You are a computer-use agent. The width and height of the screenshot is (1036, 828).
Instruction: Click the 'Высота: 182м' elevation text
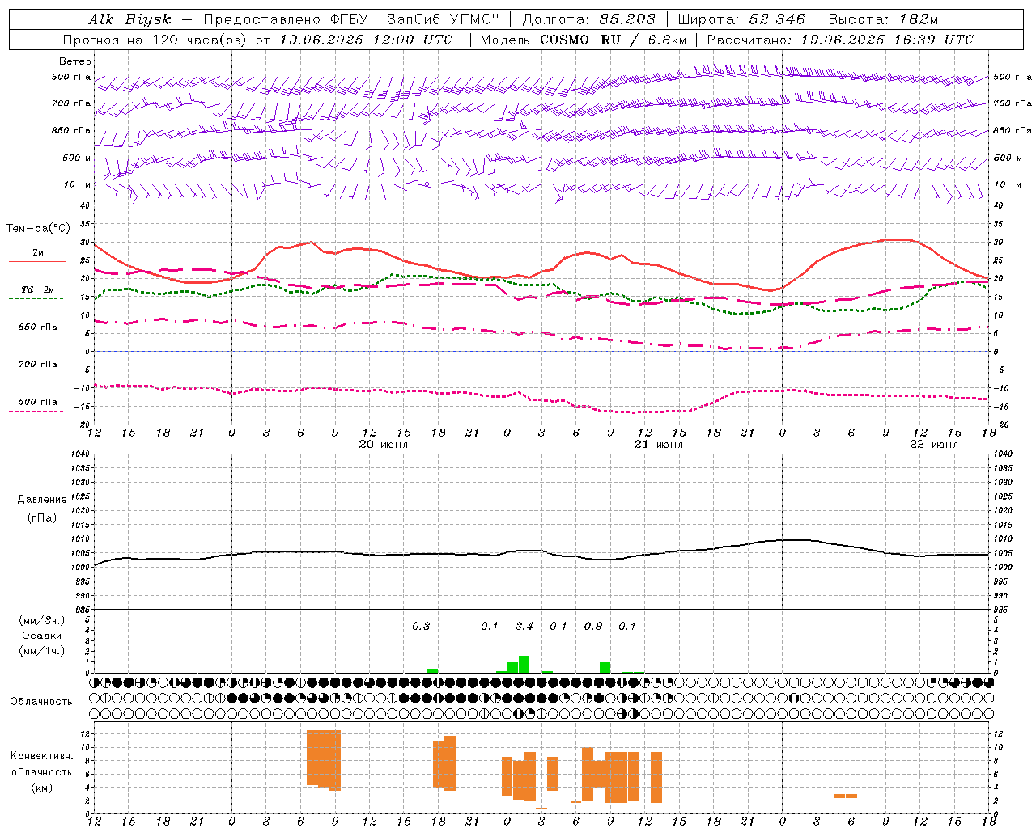[883, 19]
